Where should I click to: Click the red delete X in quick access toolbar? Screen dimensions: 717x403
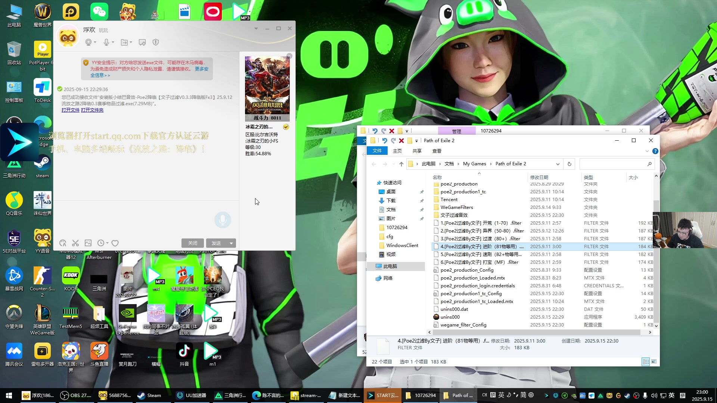click(x=401, y=141)
